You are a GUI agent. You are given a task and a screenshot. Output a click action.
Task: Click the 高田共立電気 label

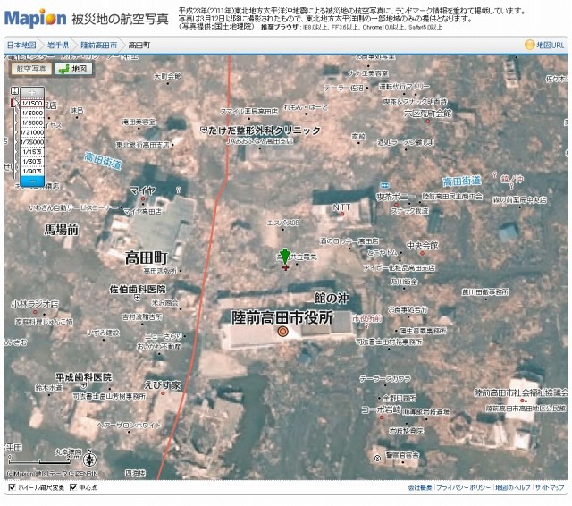point(297,257)
